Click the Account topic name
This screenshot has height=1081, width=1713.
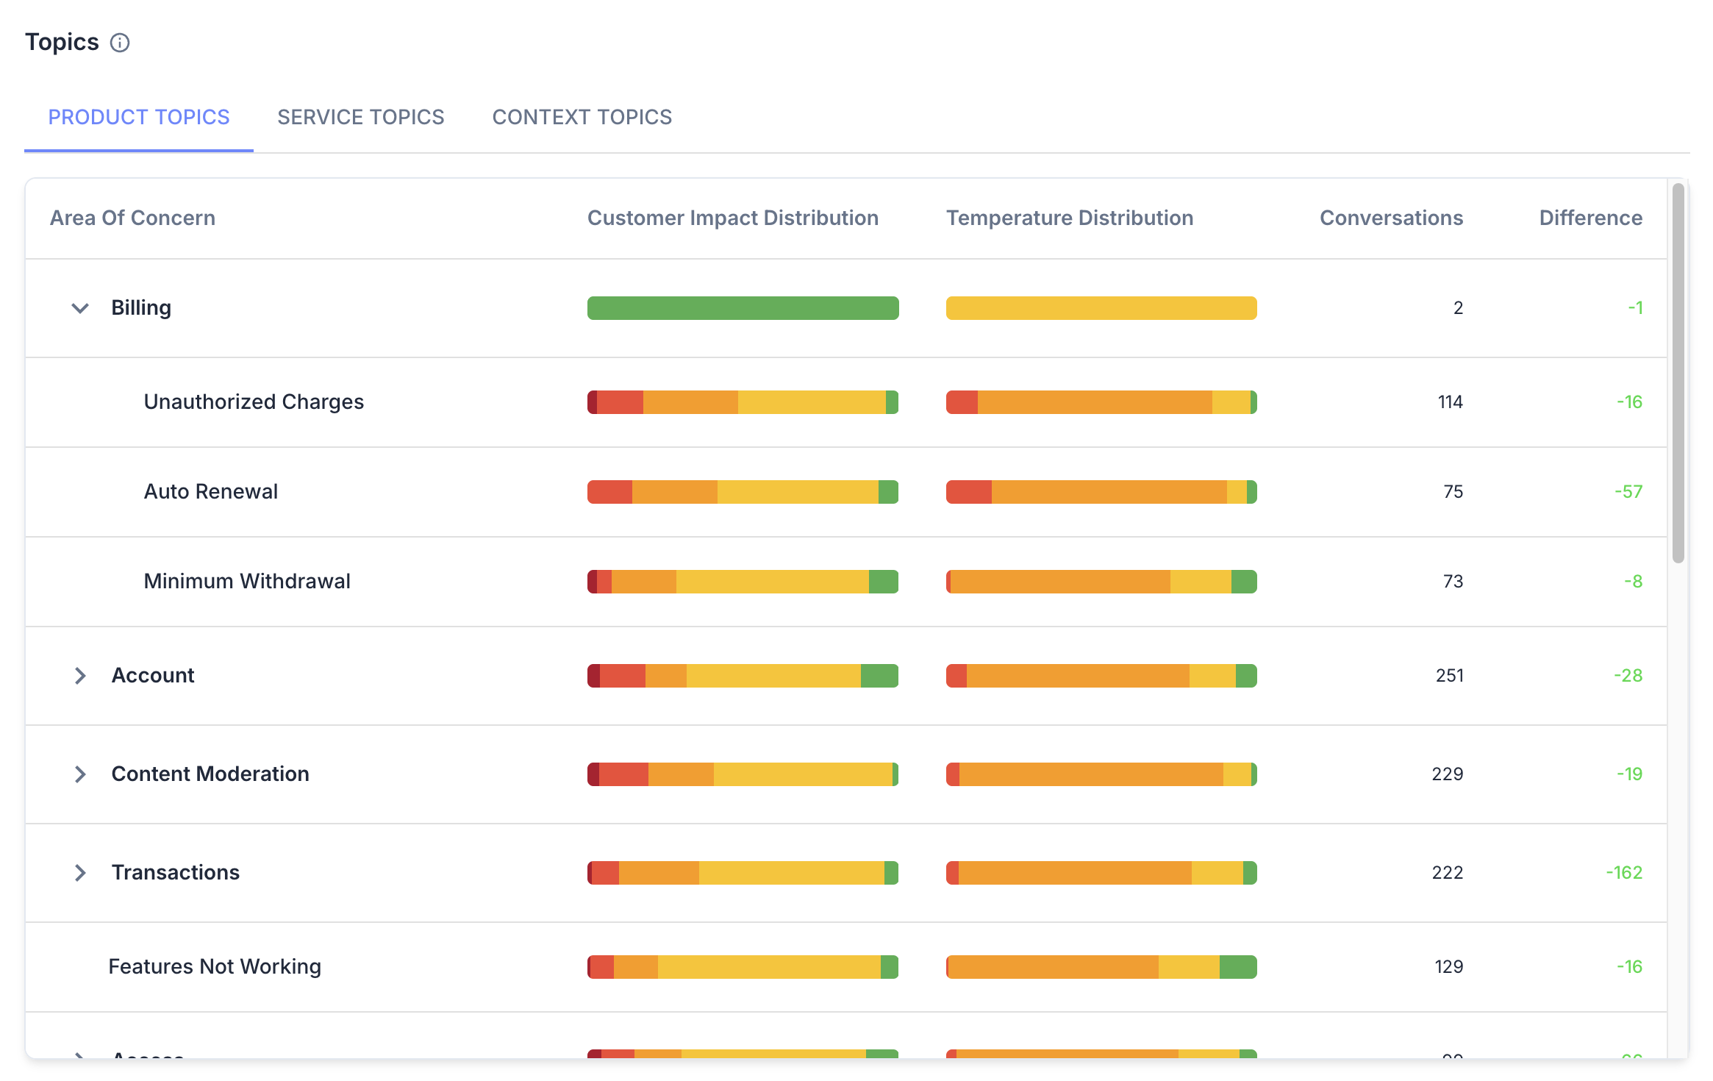pyautogui.click(x=153, y=675)
